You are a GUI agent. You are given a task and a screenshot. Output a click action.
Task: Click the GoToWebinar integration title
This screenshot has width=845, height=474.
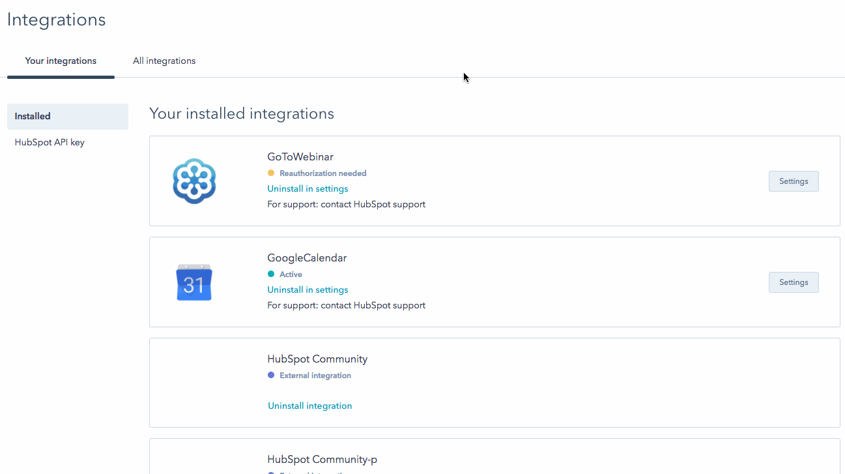(300, 156)
